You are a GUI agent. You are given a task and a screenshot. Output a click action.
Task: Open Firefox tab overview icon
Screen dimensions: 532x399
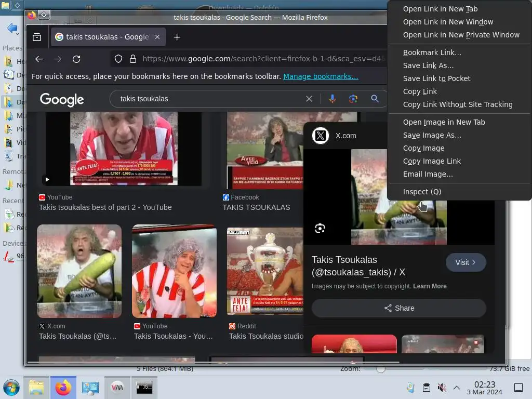(x=37, y=37)
